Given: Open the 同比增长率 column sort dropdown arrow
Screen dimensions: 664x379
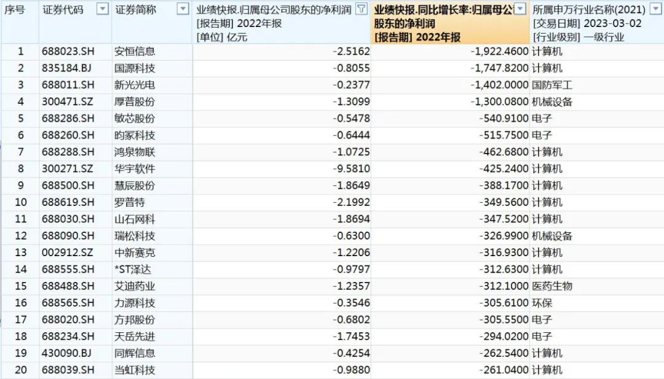Looking at the screenshot, I should point(521,9).
